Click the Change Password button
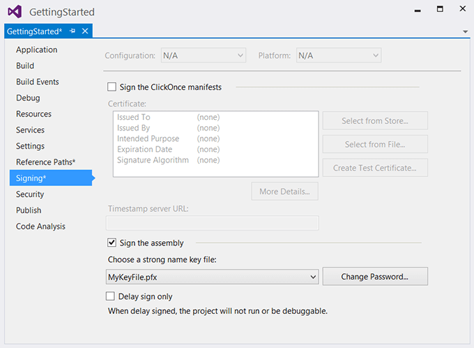 375,276
